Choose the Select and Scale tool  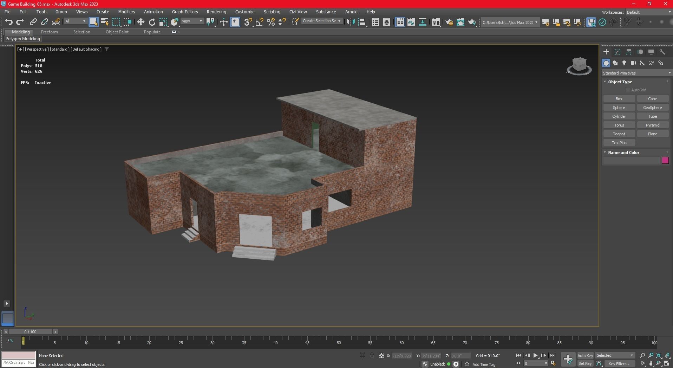163,22
